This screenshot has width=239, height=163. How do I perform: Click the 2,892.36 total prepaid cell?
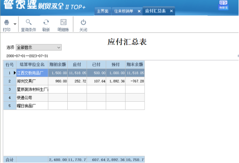pyautogui.click(x=116, y=160)
